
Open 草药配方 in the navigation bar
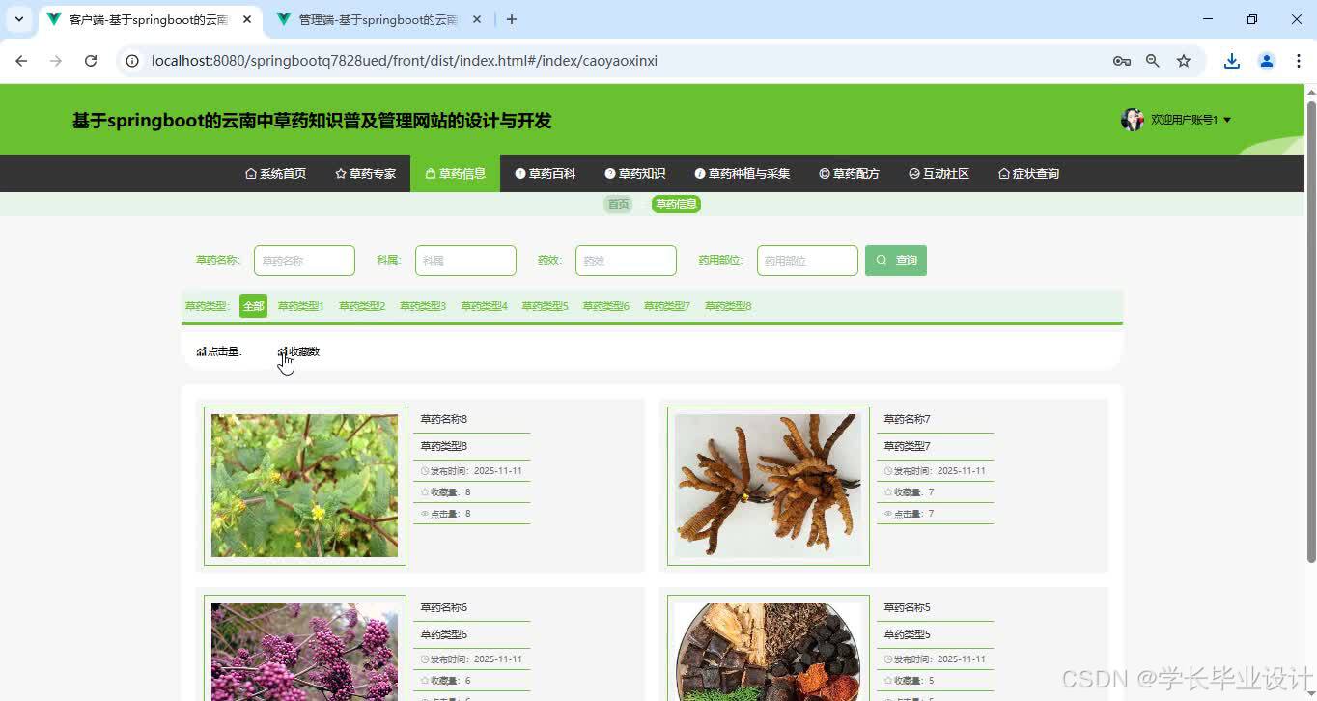(x=850, y=174)
